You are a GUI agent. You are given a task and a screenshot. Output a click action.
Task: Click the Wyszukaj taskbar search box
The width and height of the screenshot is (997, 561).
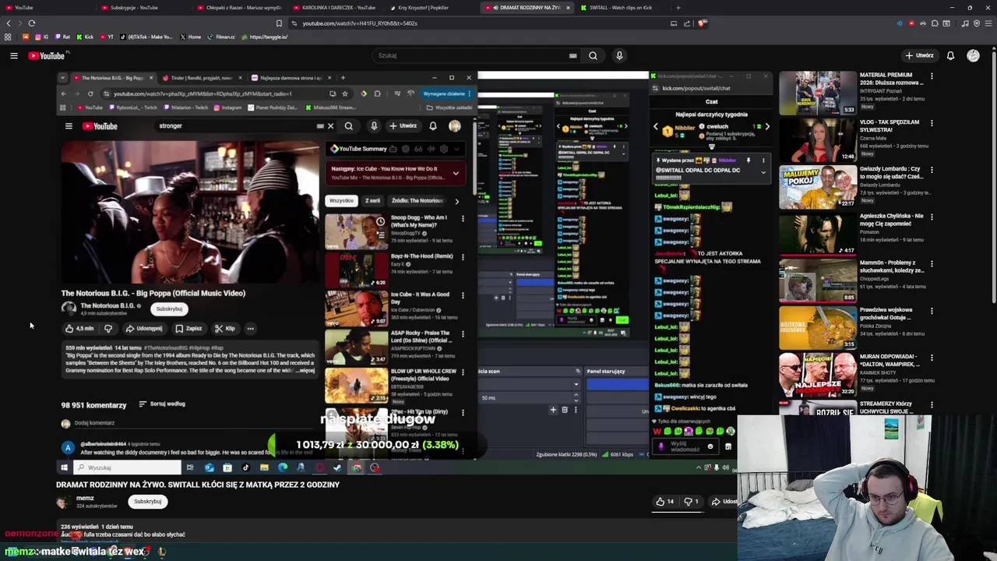click(x=127, y=467)
